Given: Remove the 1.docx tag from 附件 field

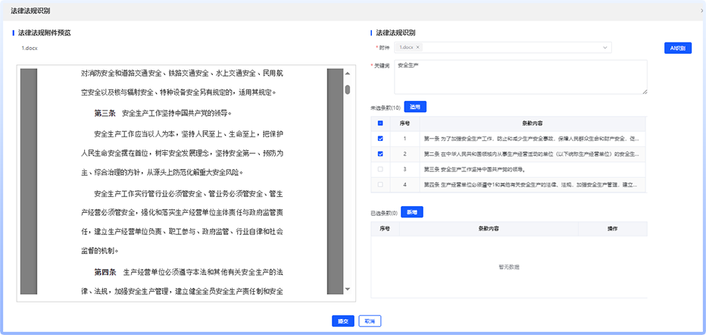Looking at the screenshot, I should pyautogui.click(x=418, y=47).
